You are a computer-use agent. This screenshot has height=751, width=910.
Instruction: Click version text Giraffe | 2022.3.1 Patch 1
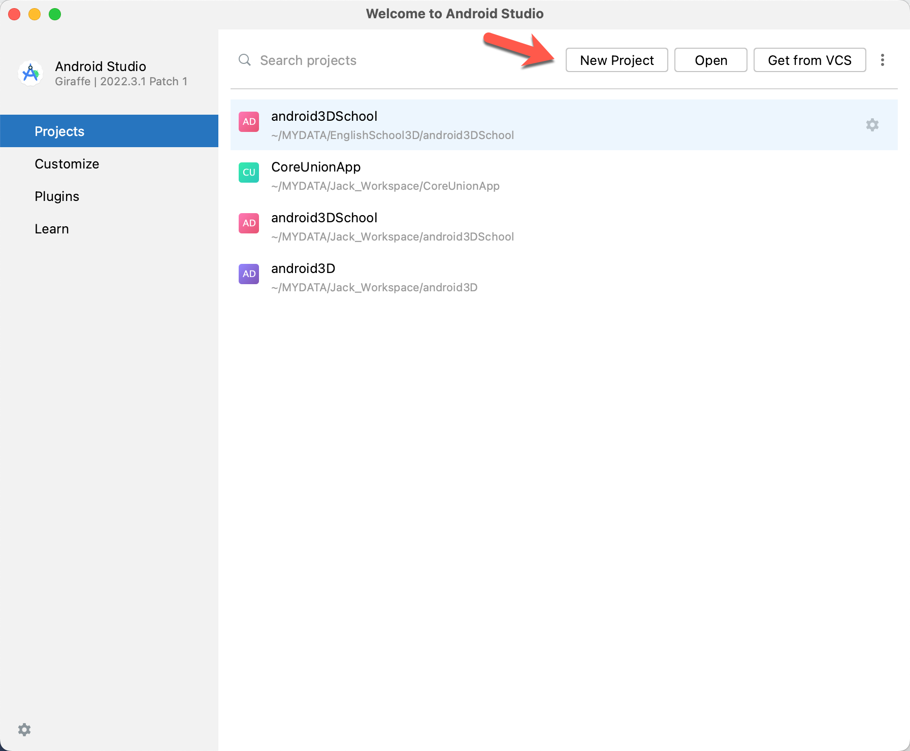(121, 81)
